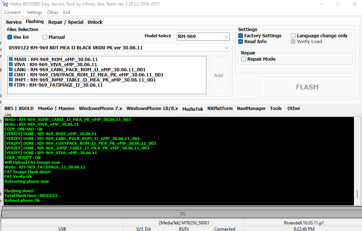This screenshot has height=231, width=362.
Task: Click 'Will Upload FAT Image now' log line
Action: coord(32,162)
